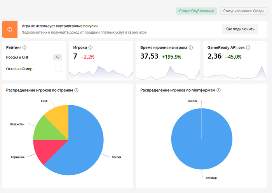Click the Игроки sparkline chart
Screen dimensions: 272x193
tap(101, 73)
